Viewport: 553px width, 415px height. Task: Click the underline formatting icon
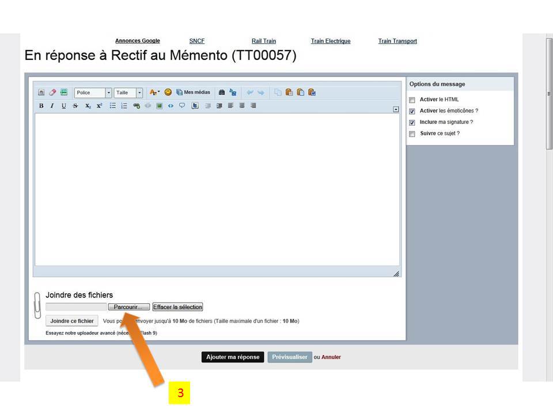[x=63, y=106]
